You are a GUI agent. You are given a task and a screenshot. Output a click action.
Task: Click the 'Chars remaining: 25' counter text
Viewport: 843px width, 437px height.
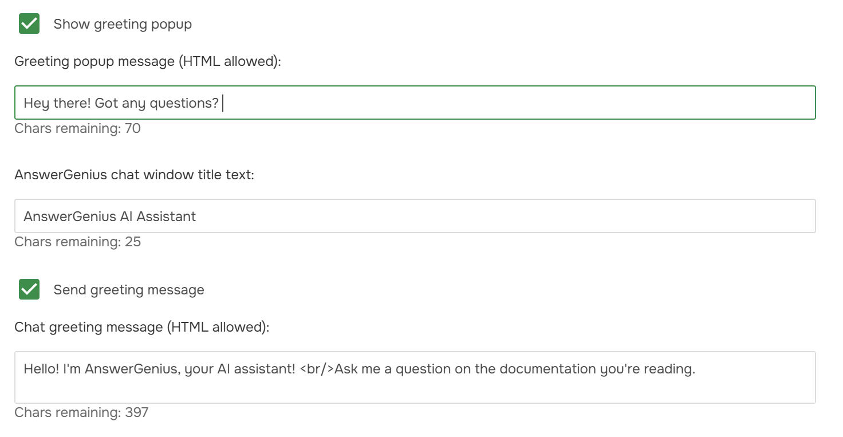point(77,242)
